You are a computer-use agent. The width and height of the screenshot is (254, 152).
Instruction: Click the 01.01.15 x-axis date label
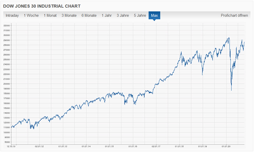click(109, 147)
